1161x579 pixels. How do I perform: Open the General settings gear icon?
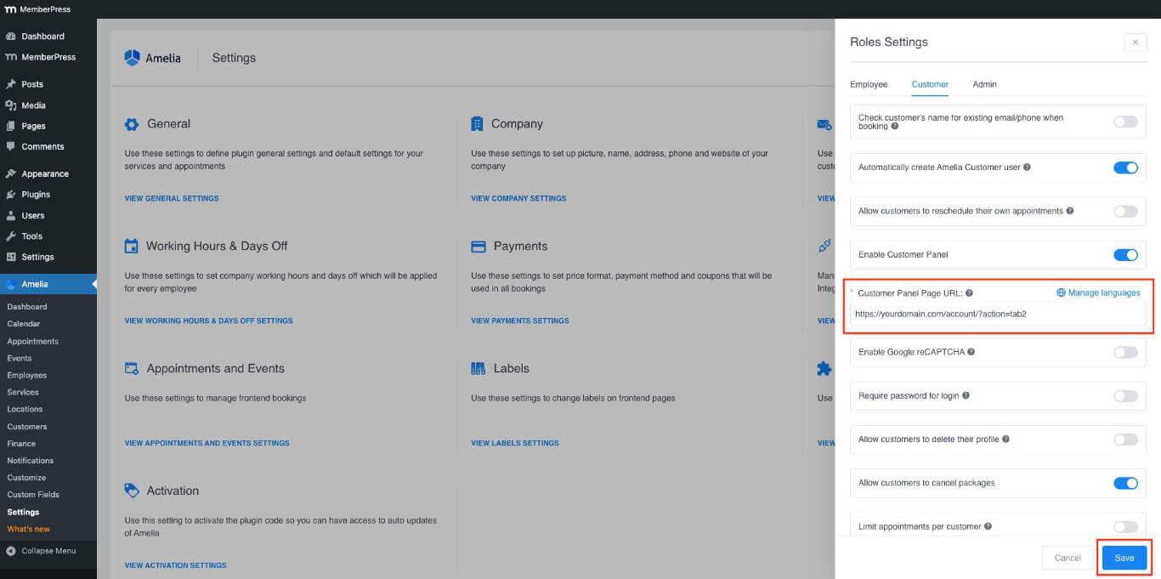[132, 123]
